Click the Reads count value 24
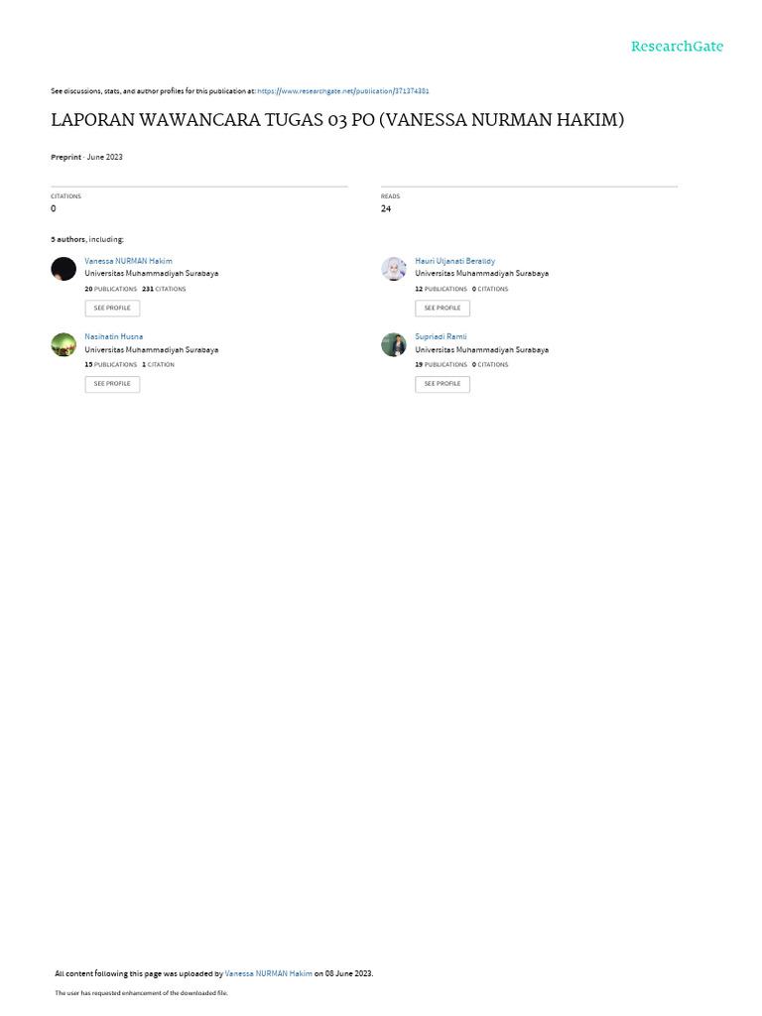 (386, 208)
